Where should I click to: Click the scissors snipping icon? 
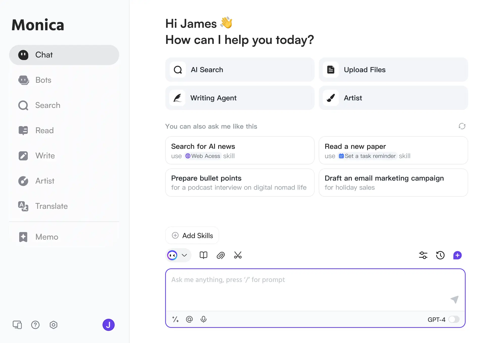pos(238,255)
